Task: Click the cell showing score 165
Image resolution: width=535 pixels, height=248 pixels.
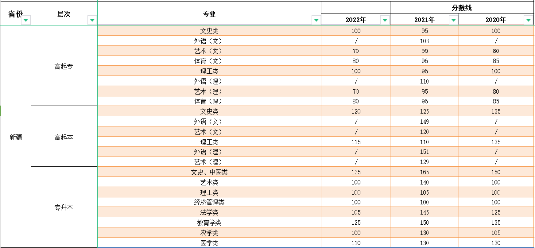Action: [424, 172]
